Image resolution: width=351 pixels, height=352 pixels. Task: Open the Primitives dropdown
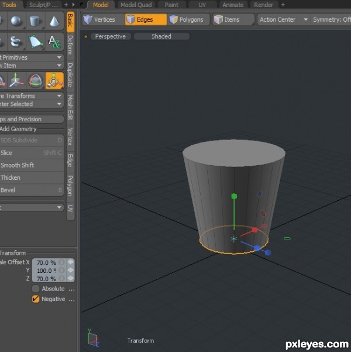[32, 57]
